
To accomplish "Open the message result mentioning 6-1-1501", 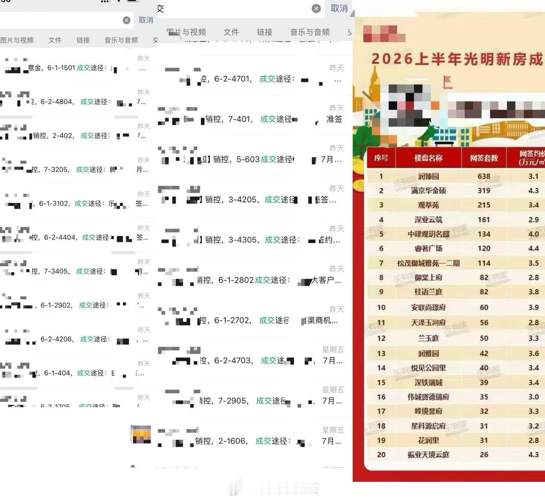I will click(x=78, y=65).
